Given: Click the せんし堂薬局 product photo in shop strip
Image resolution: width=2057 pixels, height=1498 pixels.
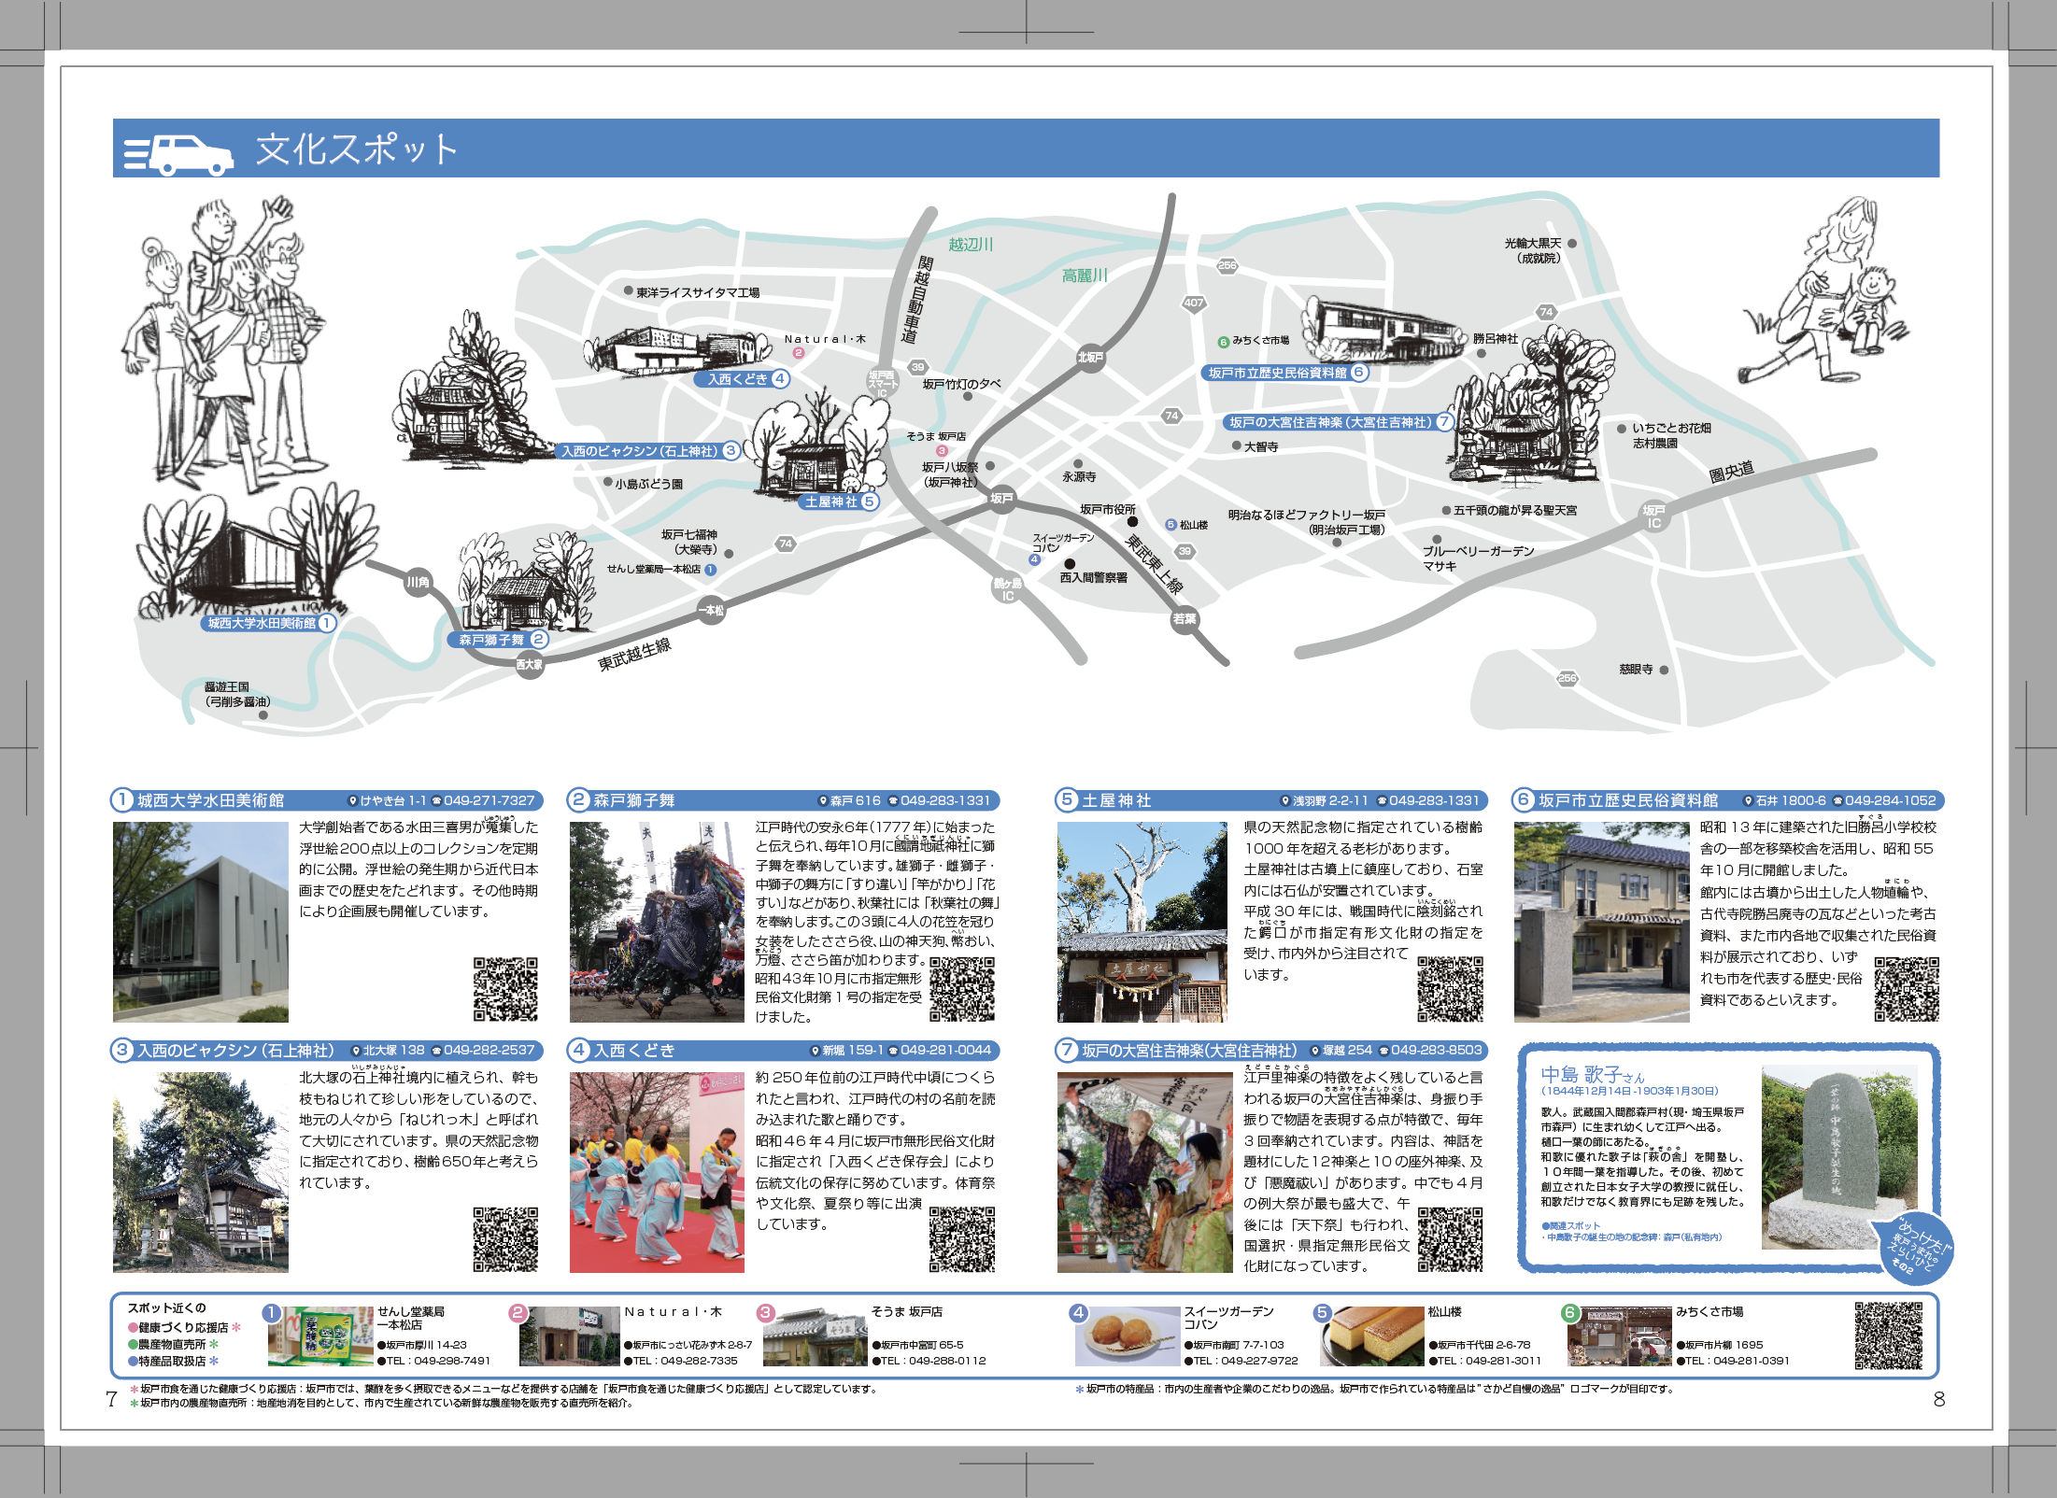Looking at the screenshot, I should pyautogui.click(x=320, y=1336).
